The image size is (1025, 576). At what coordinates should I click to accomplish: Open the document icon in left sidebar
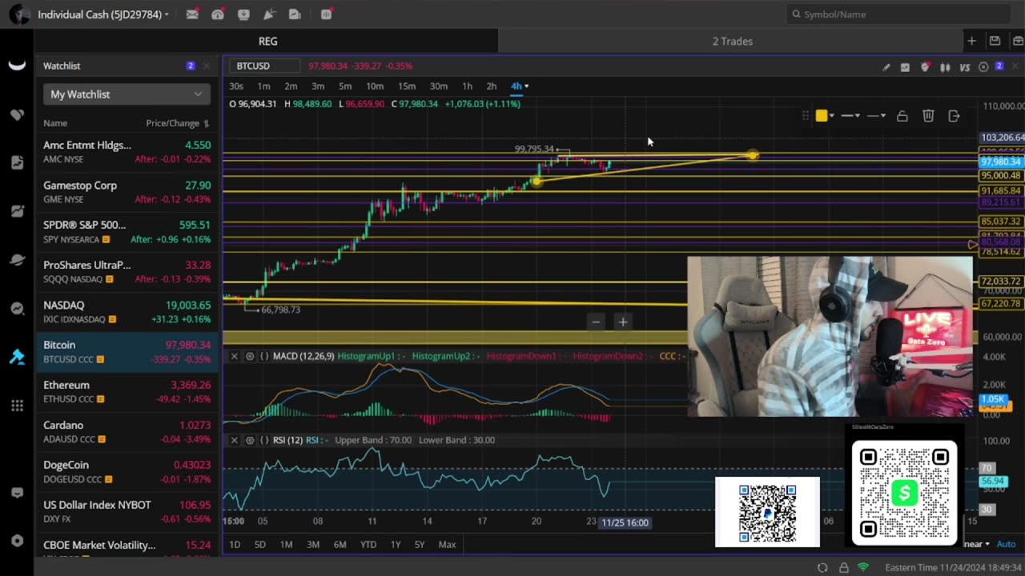pos(17,162)
